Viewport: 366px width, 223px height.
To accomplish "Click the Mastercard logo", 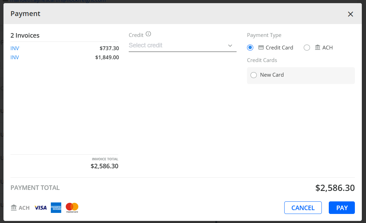I will point(72,208).
